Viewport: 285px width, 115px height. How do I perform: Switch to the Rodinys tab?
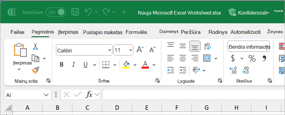click(218, 32)
